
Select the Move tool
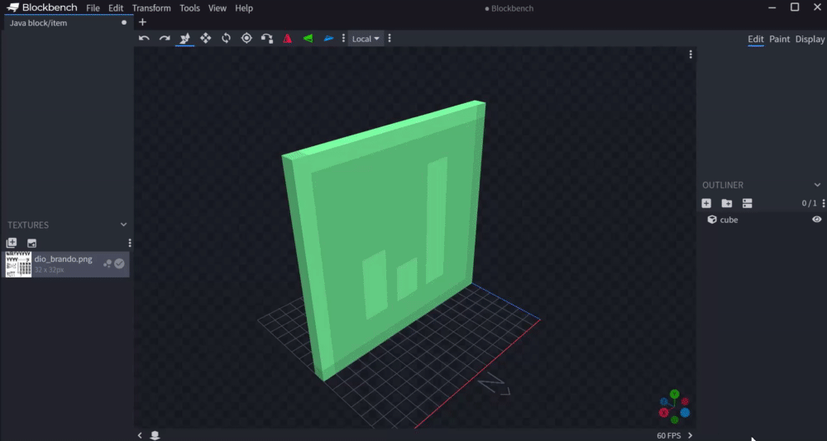(x=206, y=38)
